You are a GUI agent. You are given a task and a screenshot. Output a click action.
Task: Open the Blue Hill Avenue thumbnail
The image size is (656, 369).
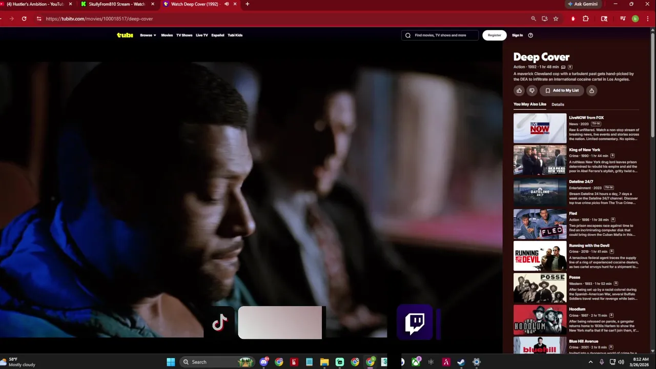tap(540, 345)
